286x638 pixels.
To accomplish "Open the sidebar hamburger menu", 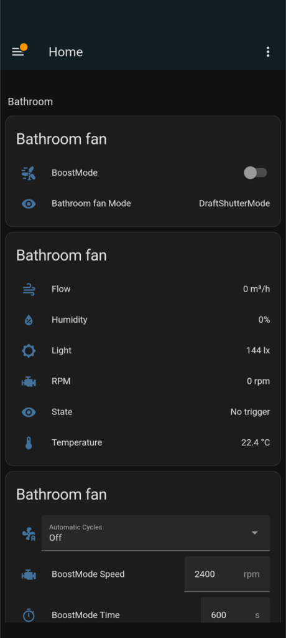I will pyautogui.click(x=18, y=52).
